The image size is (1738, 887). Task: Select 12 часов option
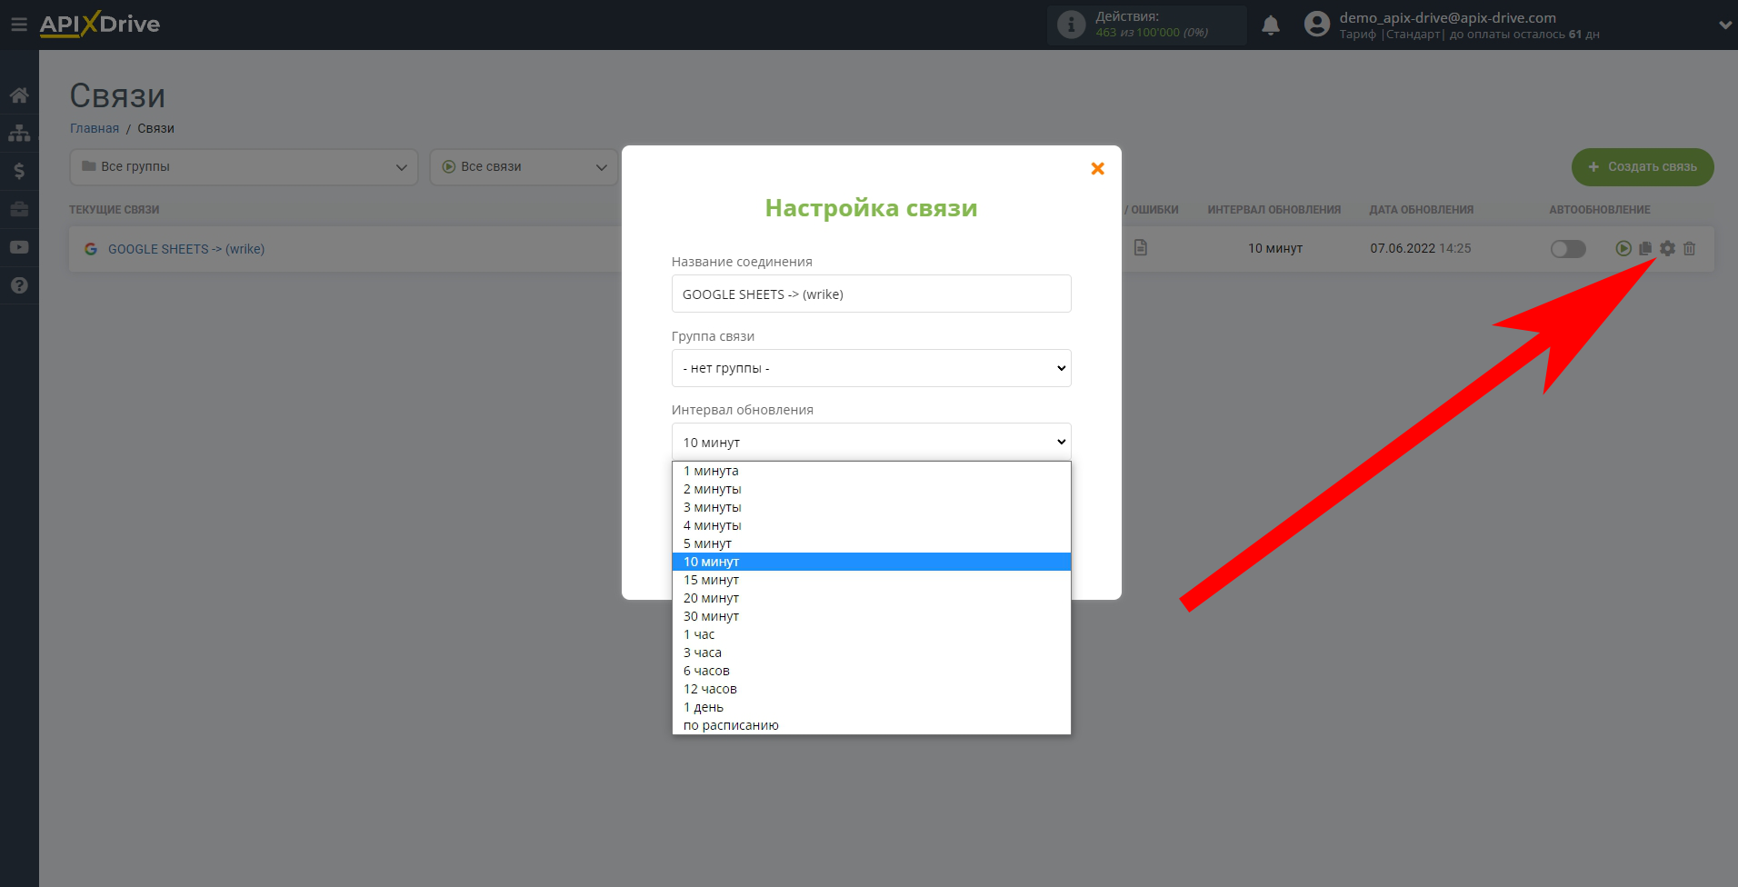pyautogui.click(x=872, y=689)
